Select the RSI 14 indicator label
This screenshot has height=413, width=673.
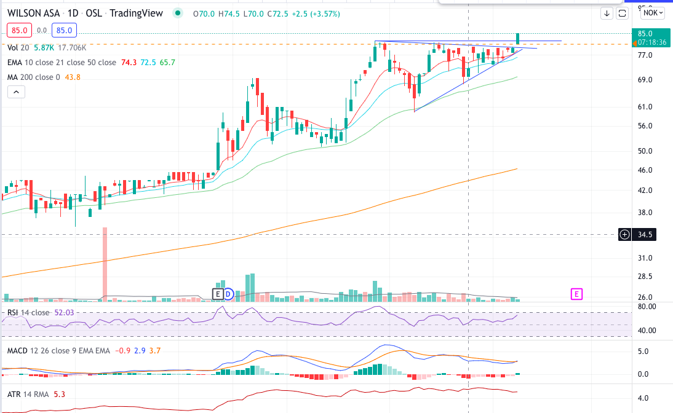[x=28, y=313]
